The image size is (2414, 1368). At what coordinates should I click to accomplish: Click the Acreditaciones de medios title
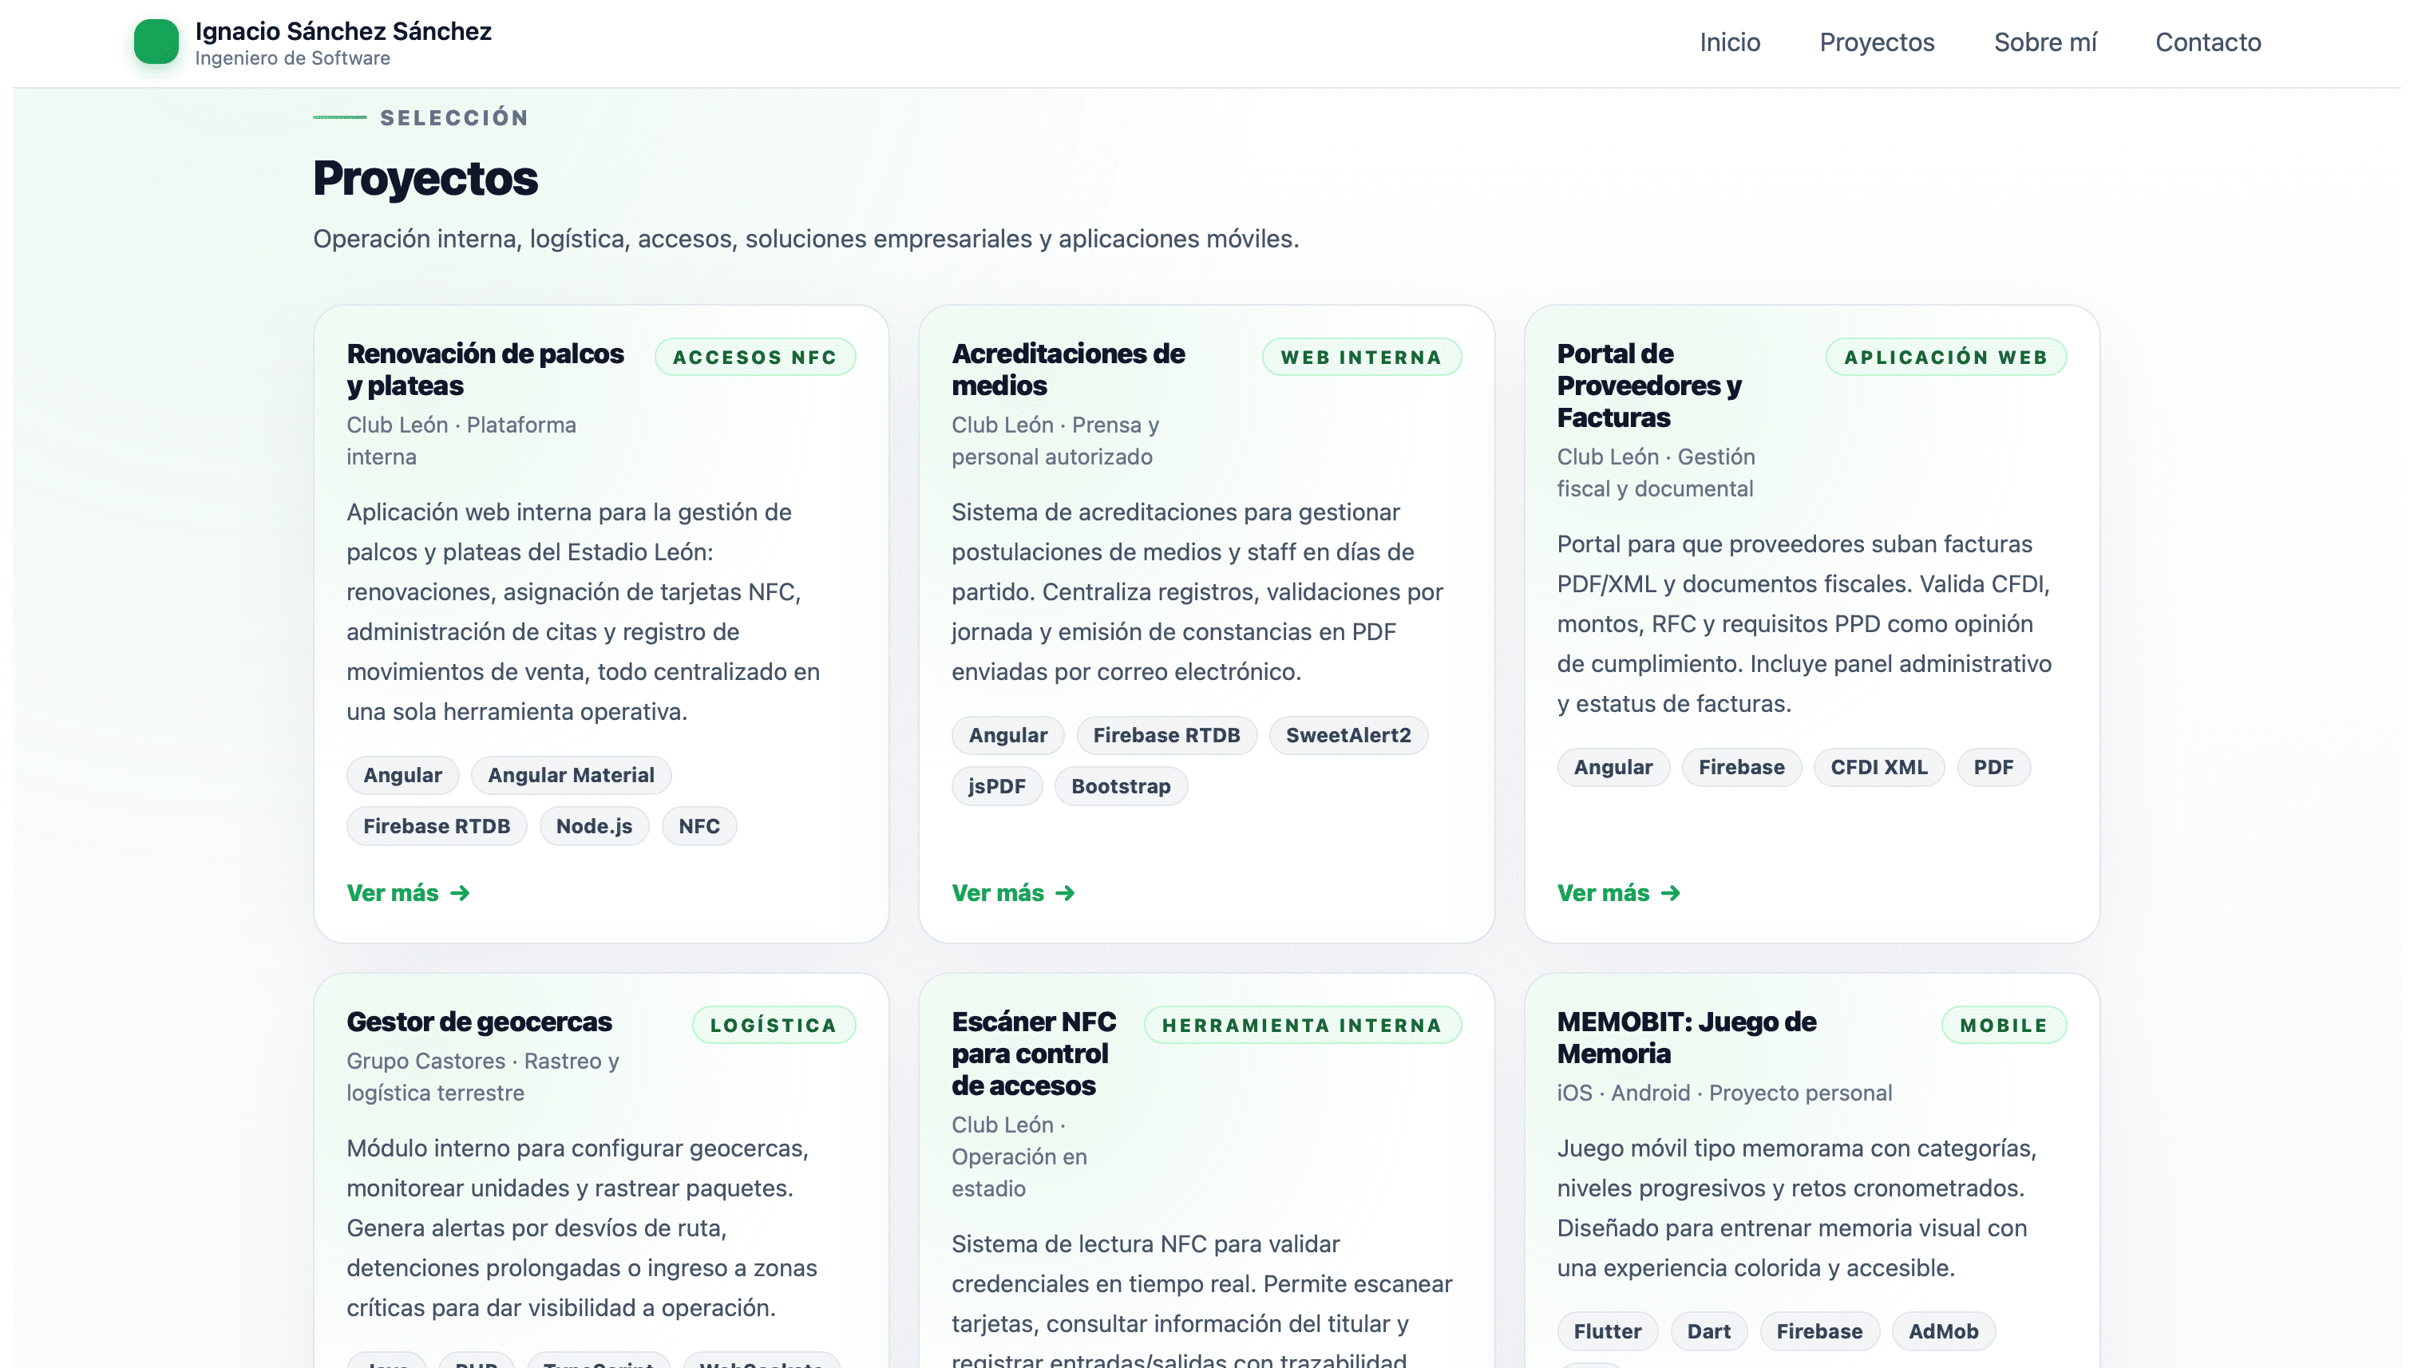tap(1067, 370)
